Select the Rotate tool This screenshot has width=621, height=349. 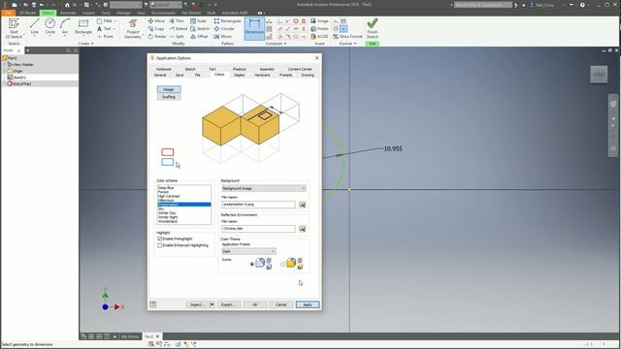click(x=157, y=37)
